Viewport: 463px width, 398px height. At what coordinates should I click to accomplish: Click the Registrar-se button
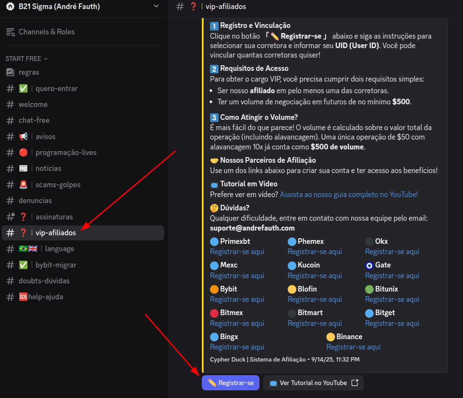(x=231, y=383)
